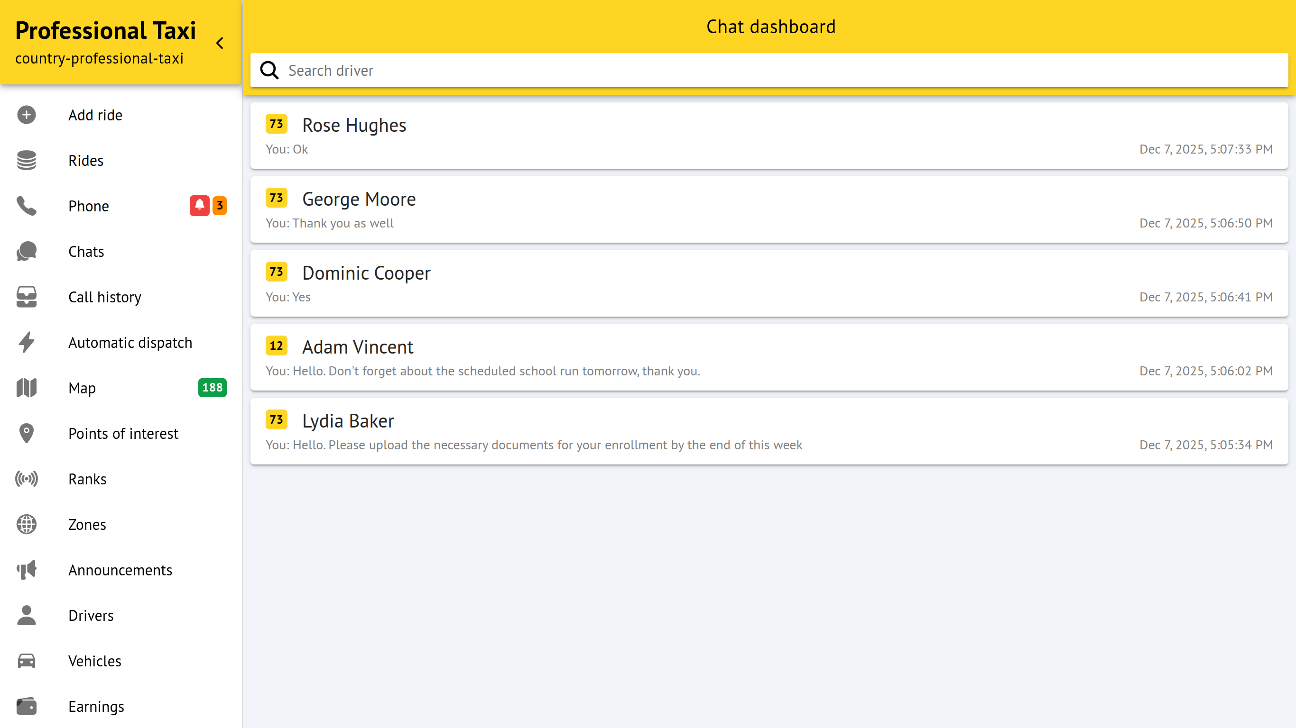This screenshot has height=728, width=1296.
Task: Go to Points of interest
Action: tap(123, 433)
